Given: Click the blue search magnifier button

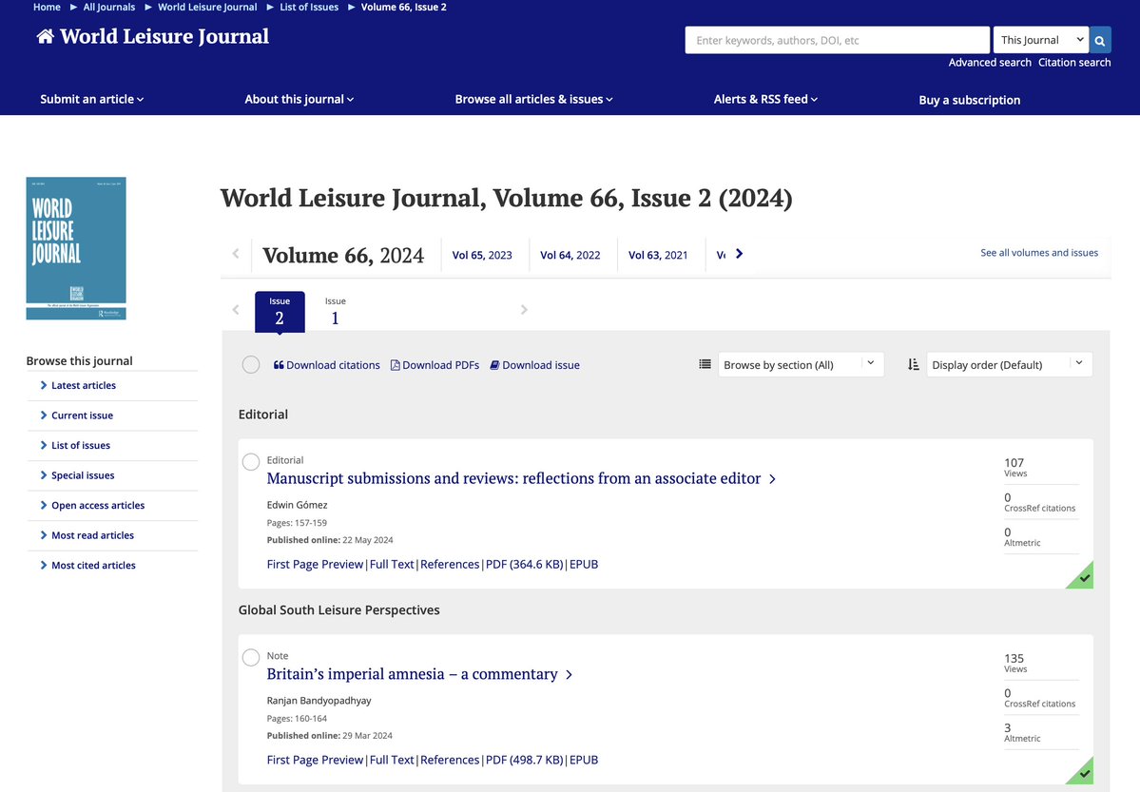Looking at the screenshot, I should click(1100, 40).
